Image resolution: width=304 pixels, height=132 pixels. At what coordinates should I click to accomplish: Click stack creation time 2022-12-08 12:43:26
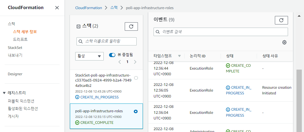[x=98, y=92]
